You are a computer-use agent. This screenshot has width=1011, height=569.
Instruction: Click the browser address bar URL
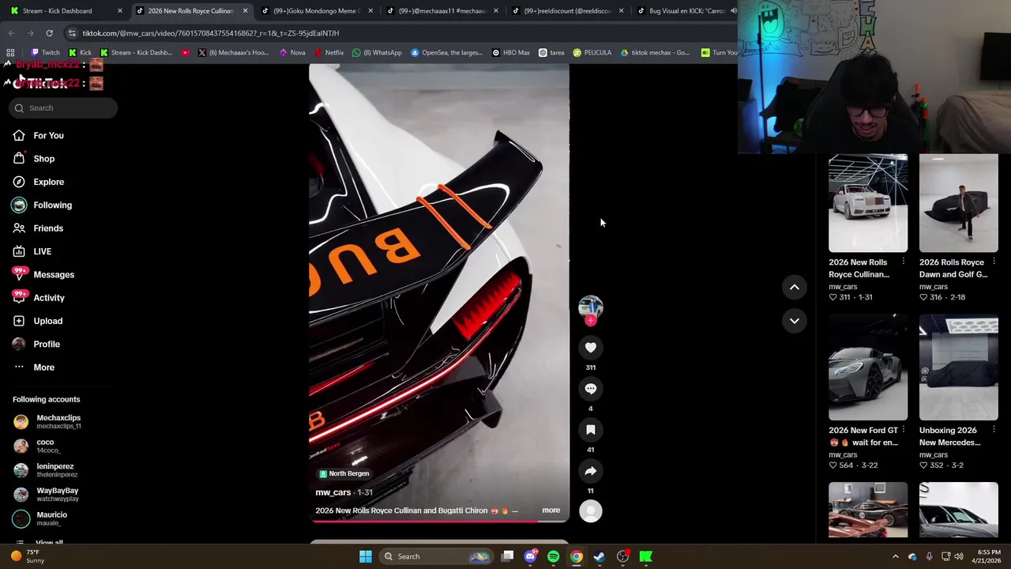point(211,33)
